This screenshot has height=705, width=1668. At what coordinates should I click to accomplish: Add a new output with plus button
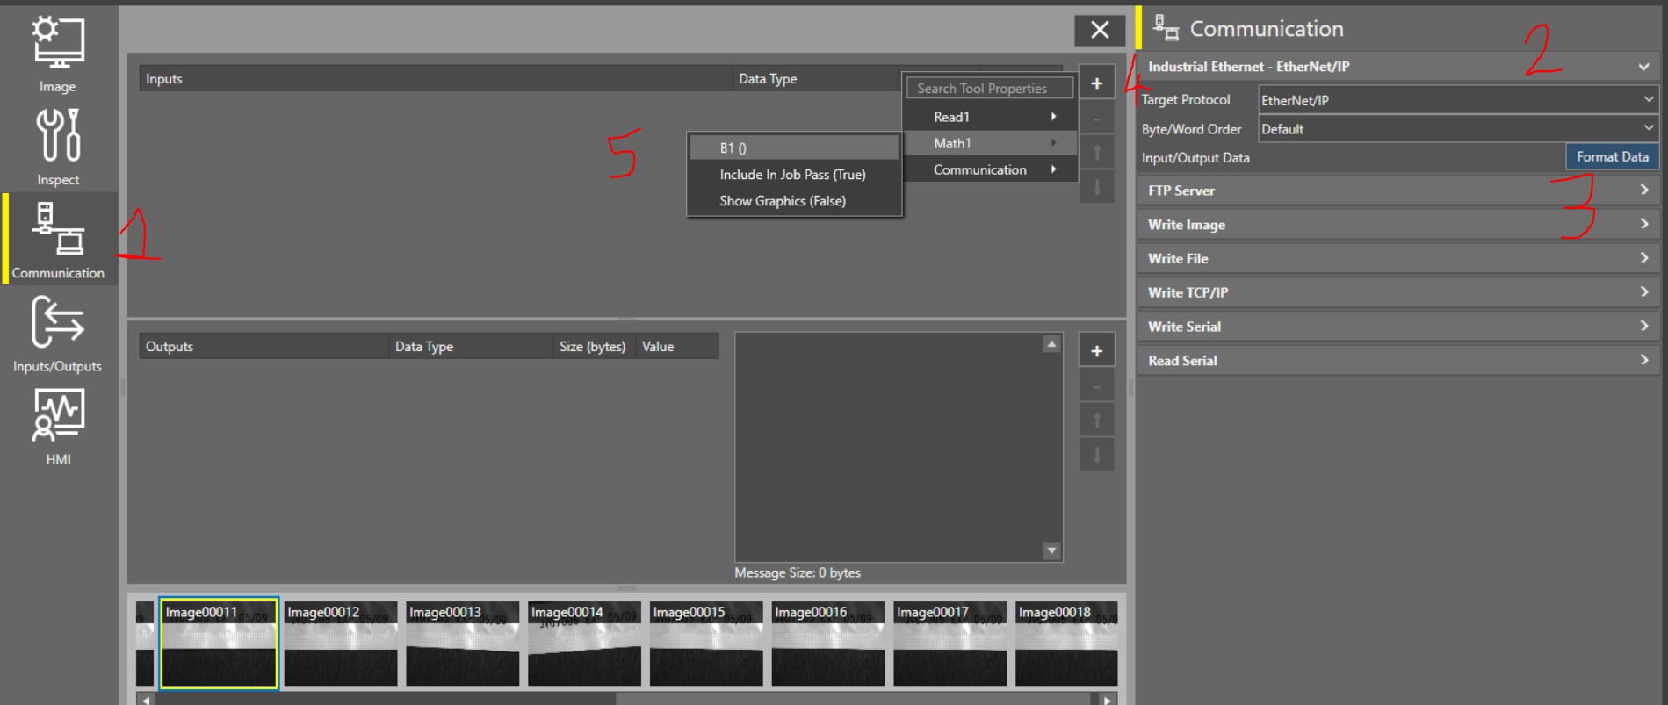(x=1096, y=351)
